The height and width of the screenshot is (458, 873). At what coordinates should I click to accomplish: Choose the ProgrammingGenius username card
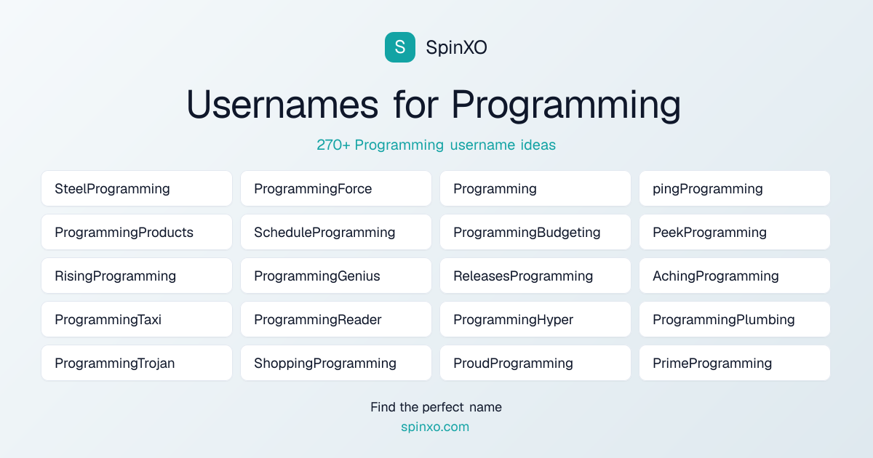click(336, 276)
